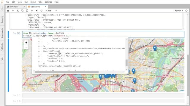
Task: Click the tooltip scroll-up arrow
Action: (x=126, y=39)
